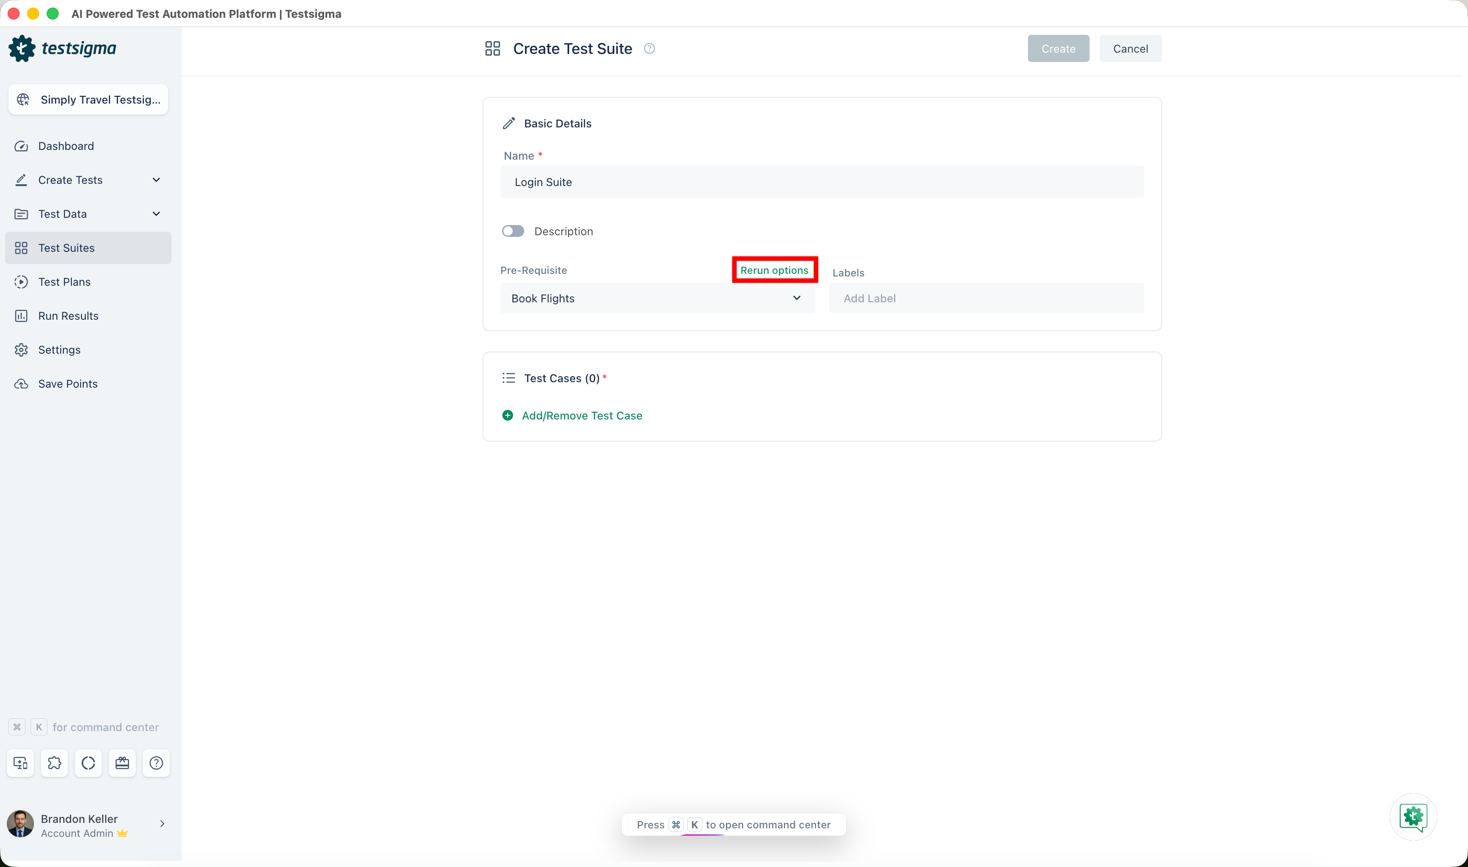Click the 'Press ⌘ K to open command center' tooltip
Screen dimensions: 1468x867
pyautogui.click(x=734, y=825)
